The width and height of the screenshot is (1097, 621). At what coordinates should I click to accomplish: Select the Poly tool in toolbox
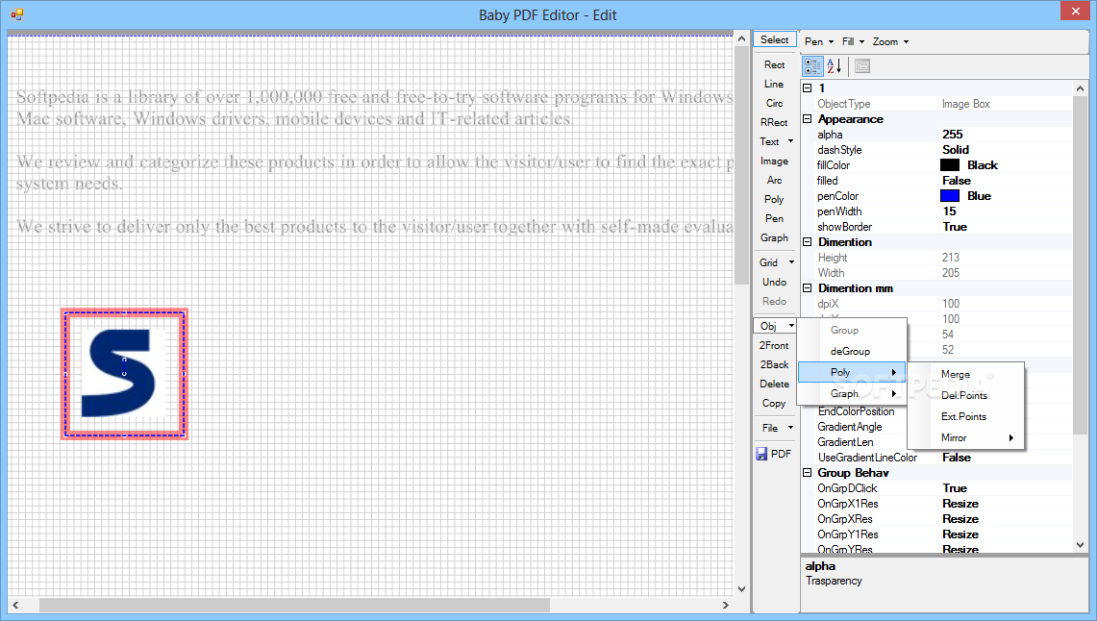775,199
